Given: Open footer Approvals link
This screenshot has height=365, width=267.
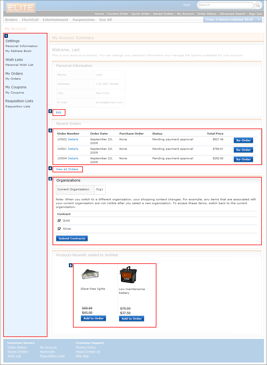Looking at the screenshot, I should point(47,352).
